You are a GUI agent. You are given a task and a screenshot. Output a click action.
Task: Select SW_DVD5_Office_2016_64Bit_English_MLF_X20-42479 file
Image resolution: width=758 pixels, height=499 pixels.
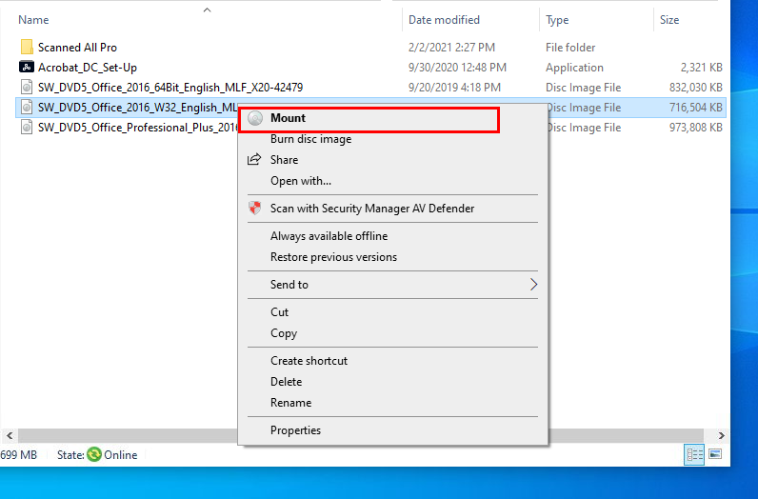[170, 88]
